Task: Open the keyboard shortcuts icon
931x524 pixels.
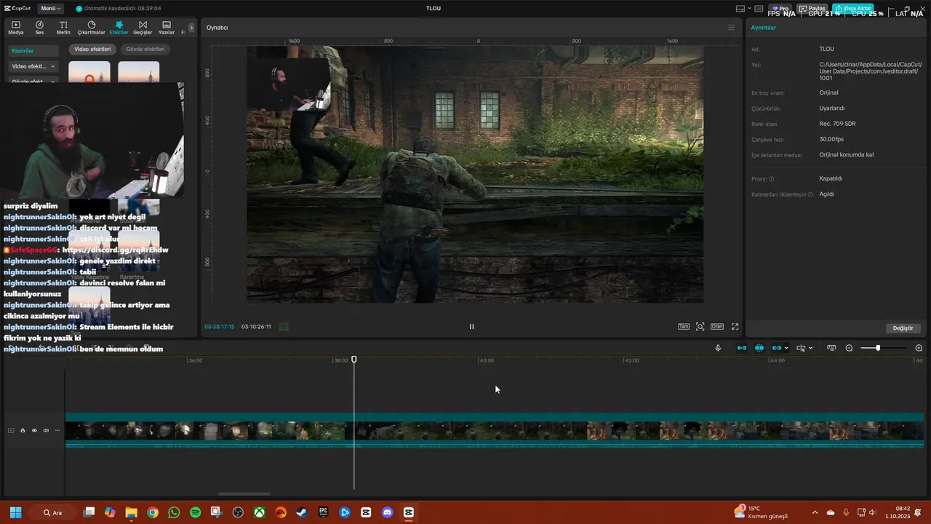Action: pos(759,8)
